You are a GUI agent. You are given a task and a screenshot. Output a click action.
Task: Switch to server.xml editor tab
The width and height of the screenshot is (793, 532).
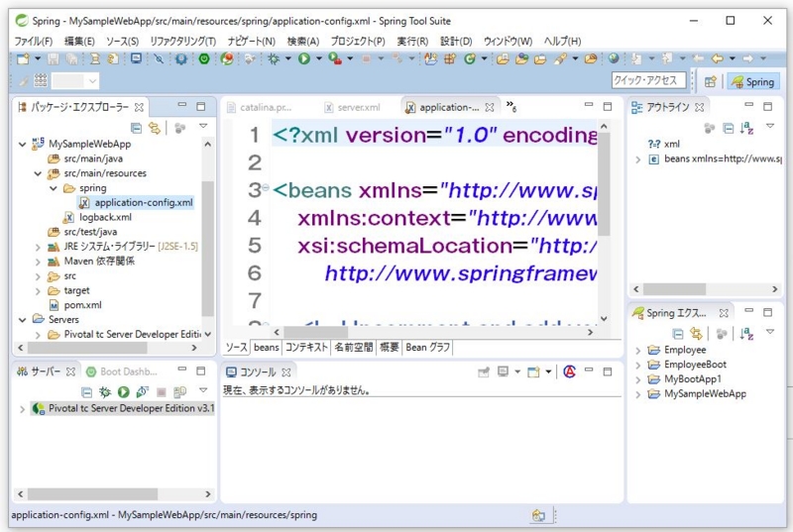353,107
